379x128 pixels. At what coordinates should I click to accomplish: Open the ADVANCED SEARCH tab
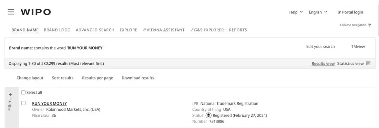point(95,30)
